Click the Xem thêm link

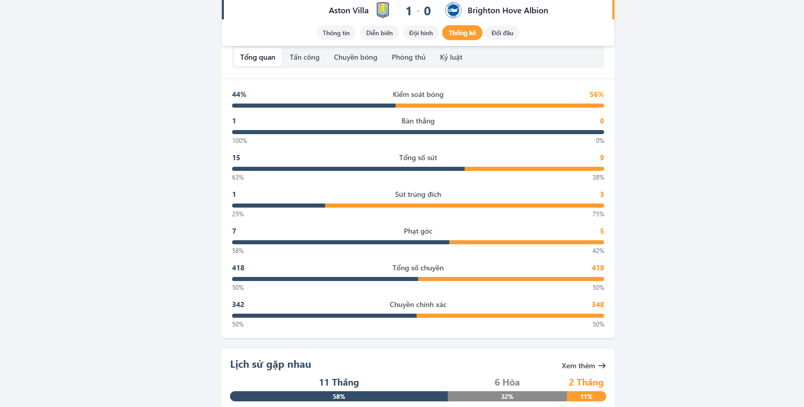(578, 366)
